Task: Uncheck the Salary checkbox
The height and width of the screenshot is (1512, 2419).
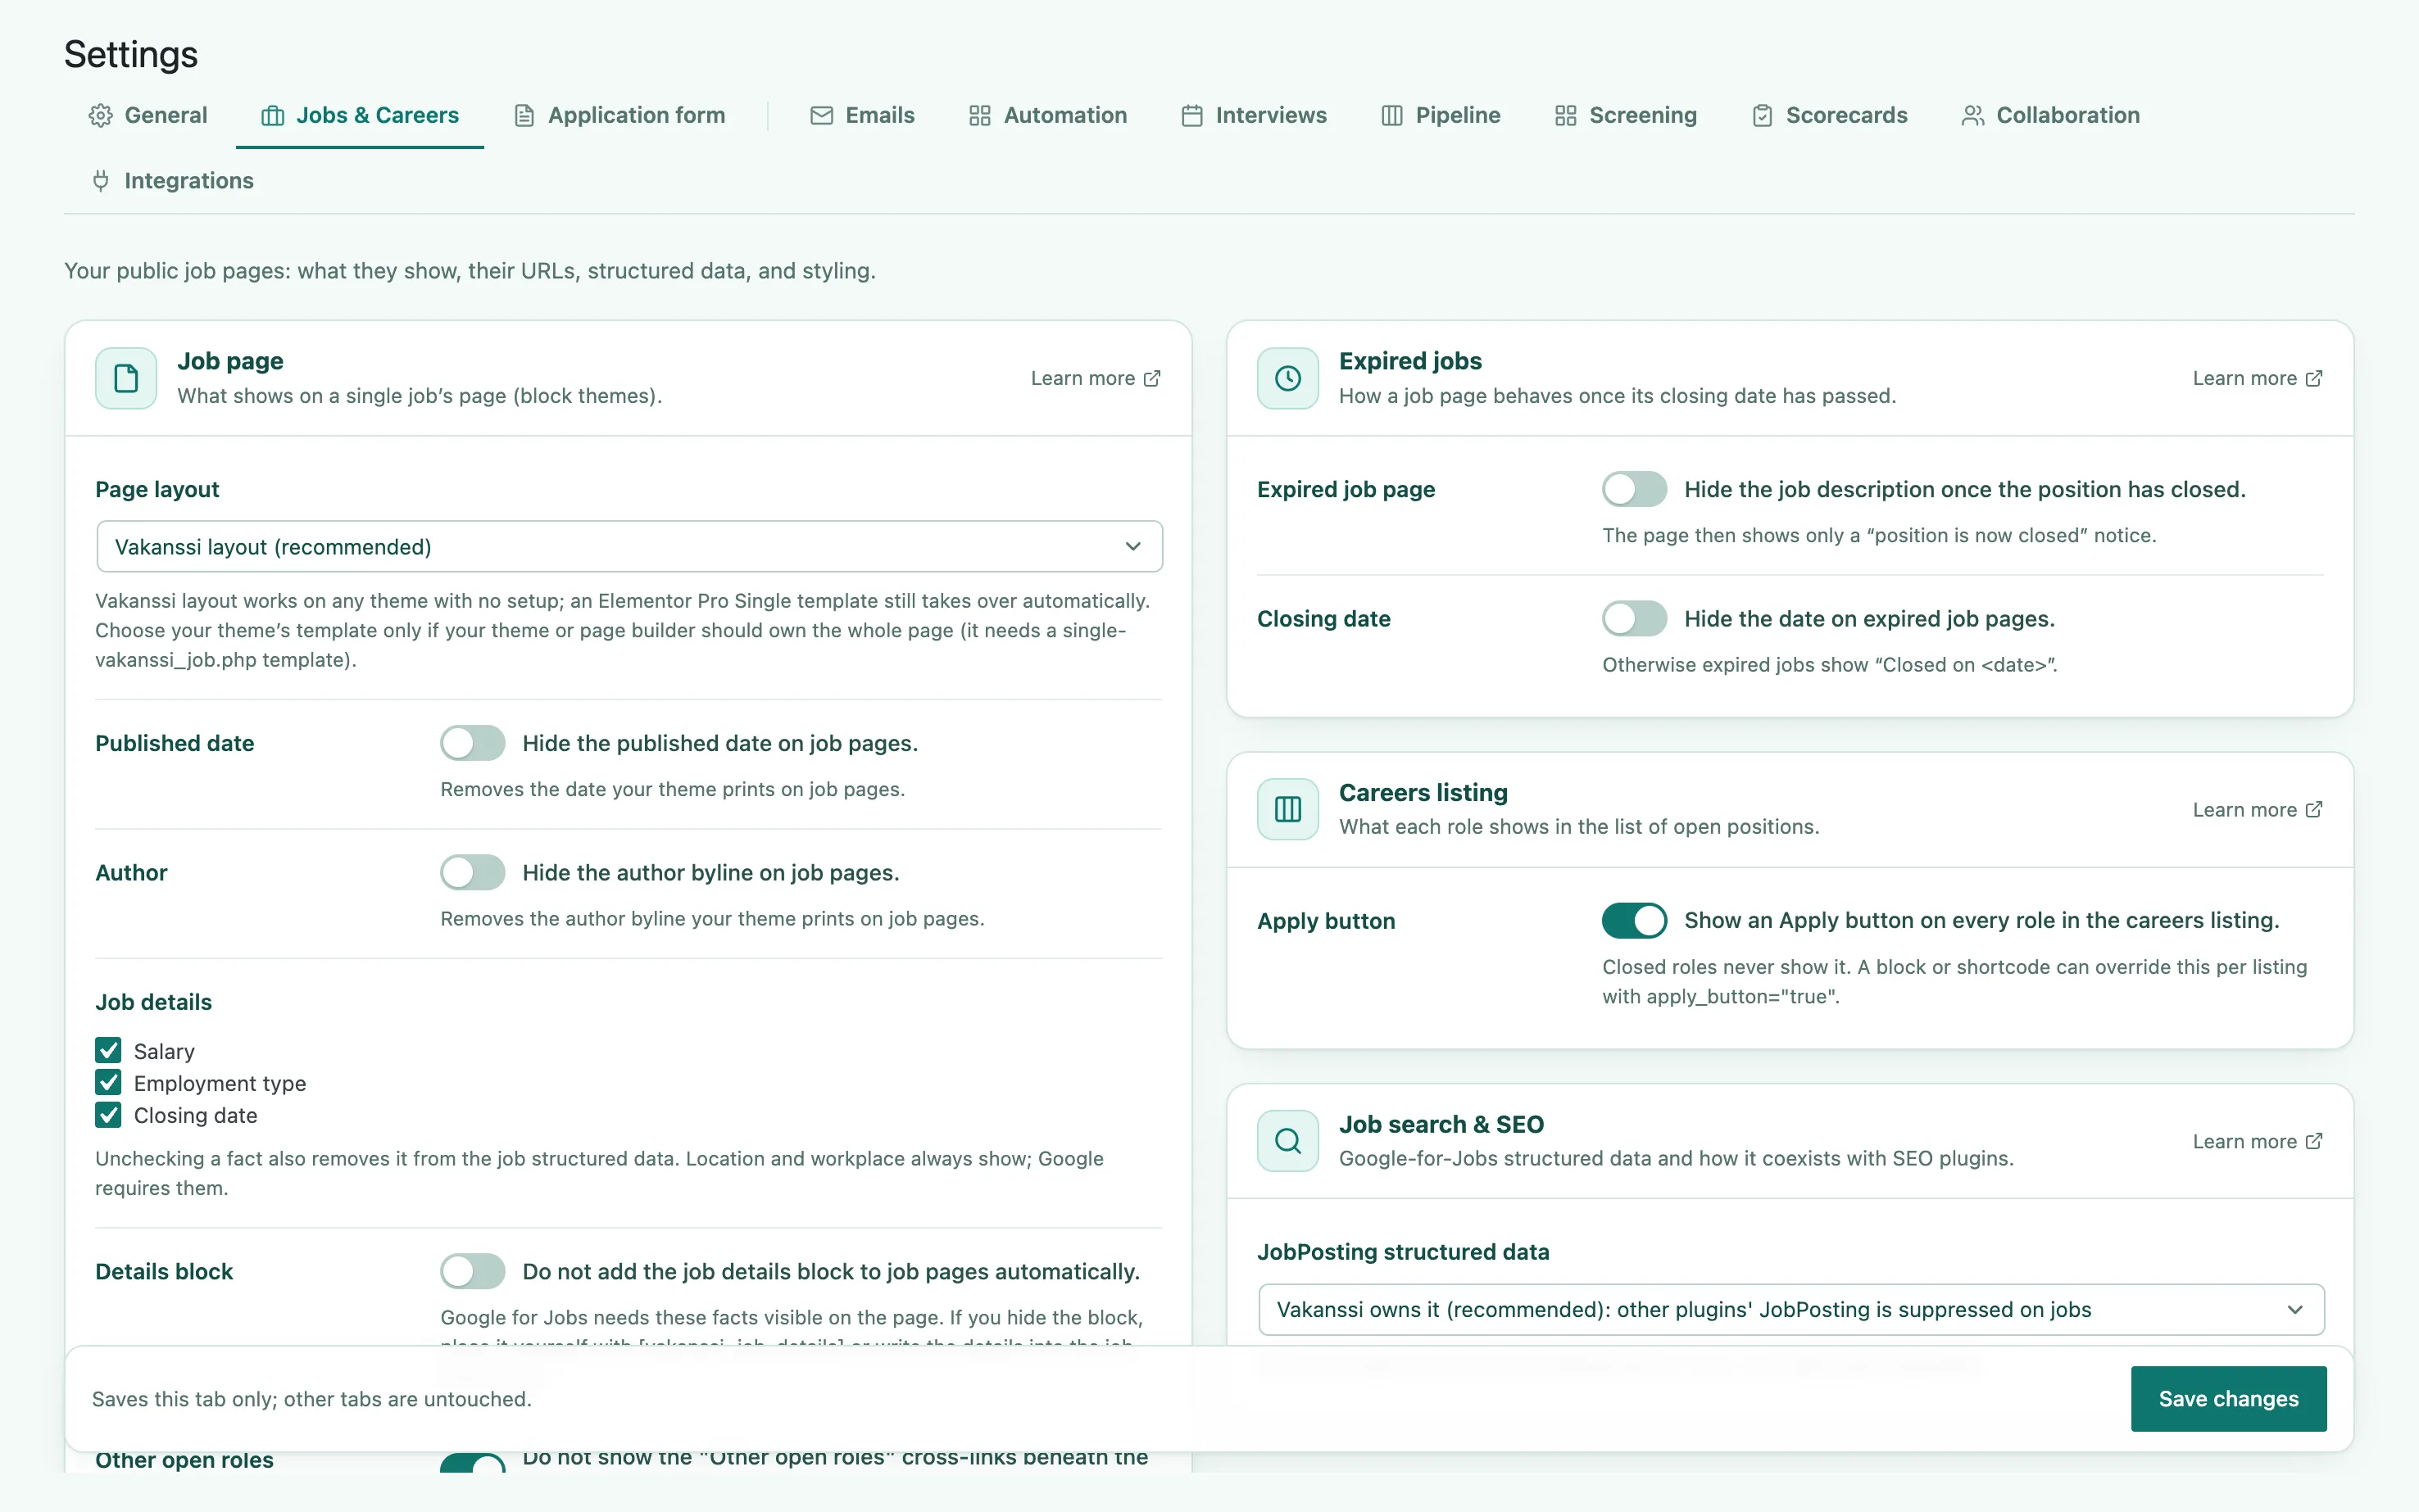Action: 108,1050
